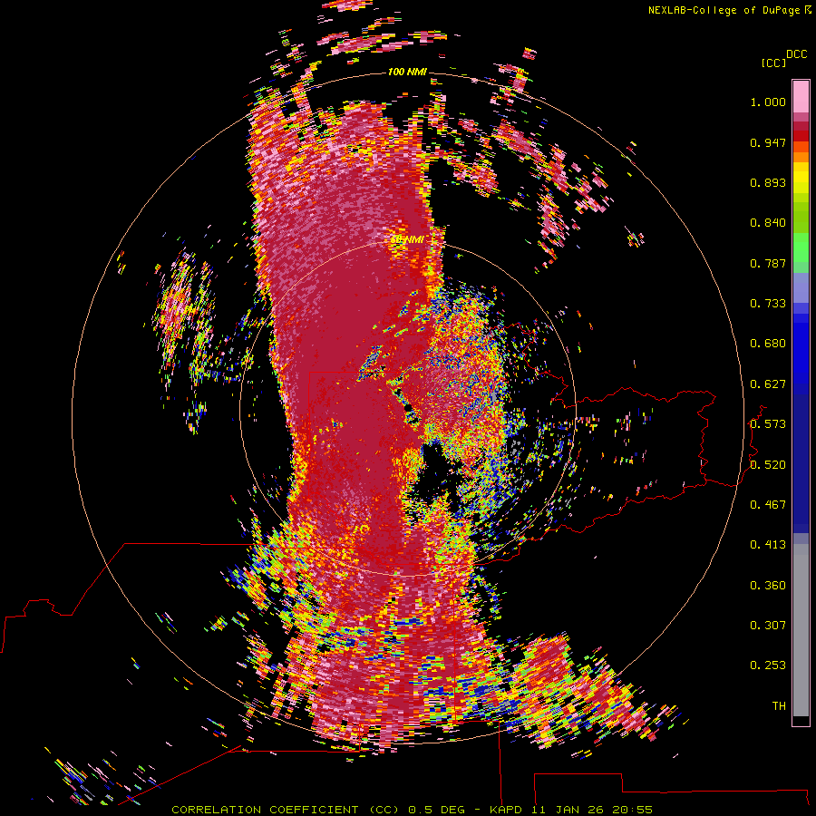Select the 0.680 legend value
This screenshot has height=816, width=816.
[768, 344]
